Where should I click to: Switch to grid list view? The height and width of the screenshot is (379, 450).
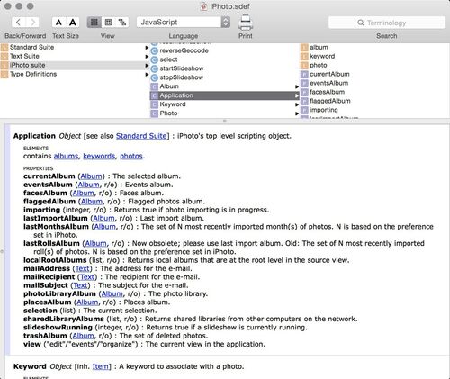108,23
